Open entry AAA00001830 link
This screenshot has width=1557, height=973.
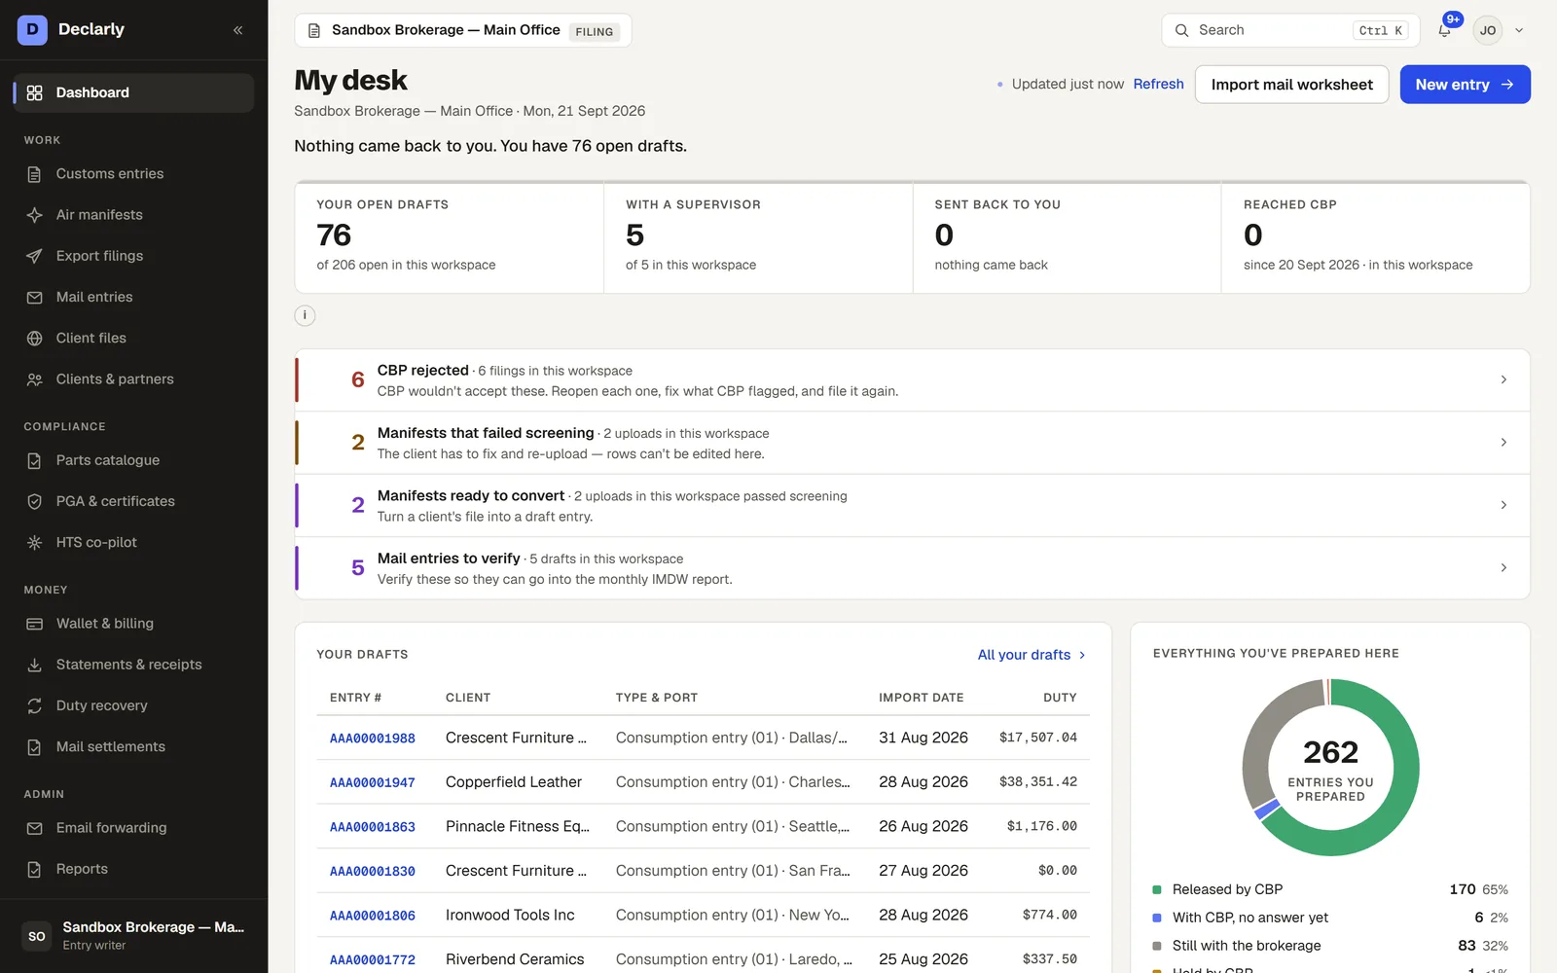coord(372,871)
